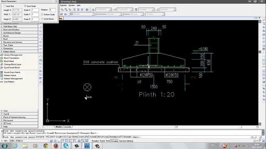The height and width of the screenshot is (149, 266).
Task: Toggle Grouping in the status bar
Action: pyautogui.click(x=115, y=141)
